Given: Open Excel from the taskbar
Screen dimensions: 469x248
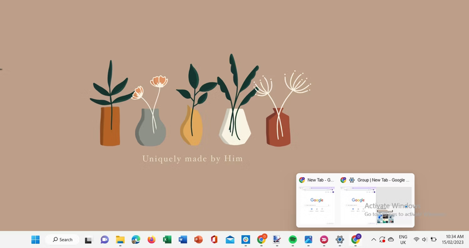Looking at the screenshot, I should pyautogui.click(x=167, y=239).
